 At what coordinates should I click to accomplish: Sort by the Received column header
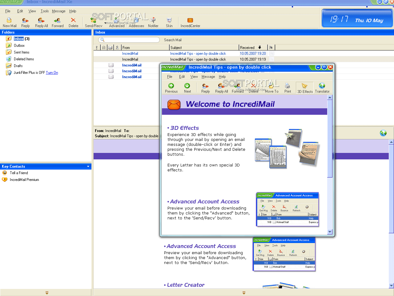click(x=253, y=47)
